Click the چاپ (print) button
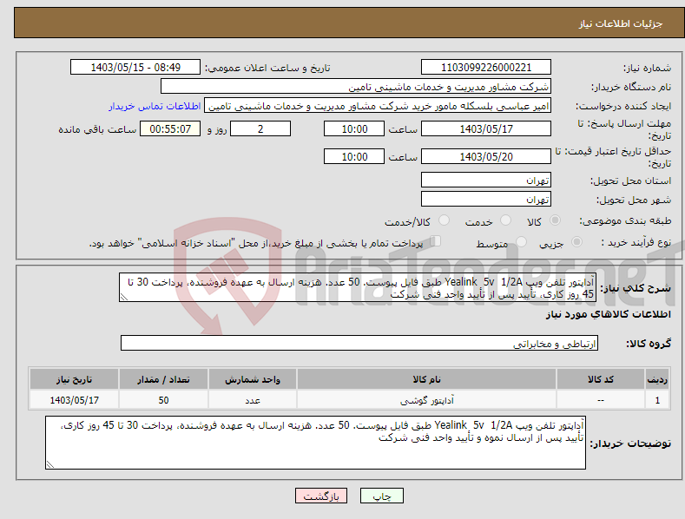The width and height of the screenshot is (685, 519). click(x=381, y=496)
